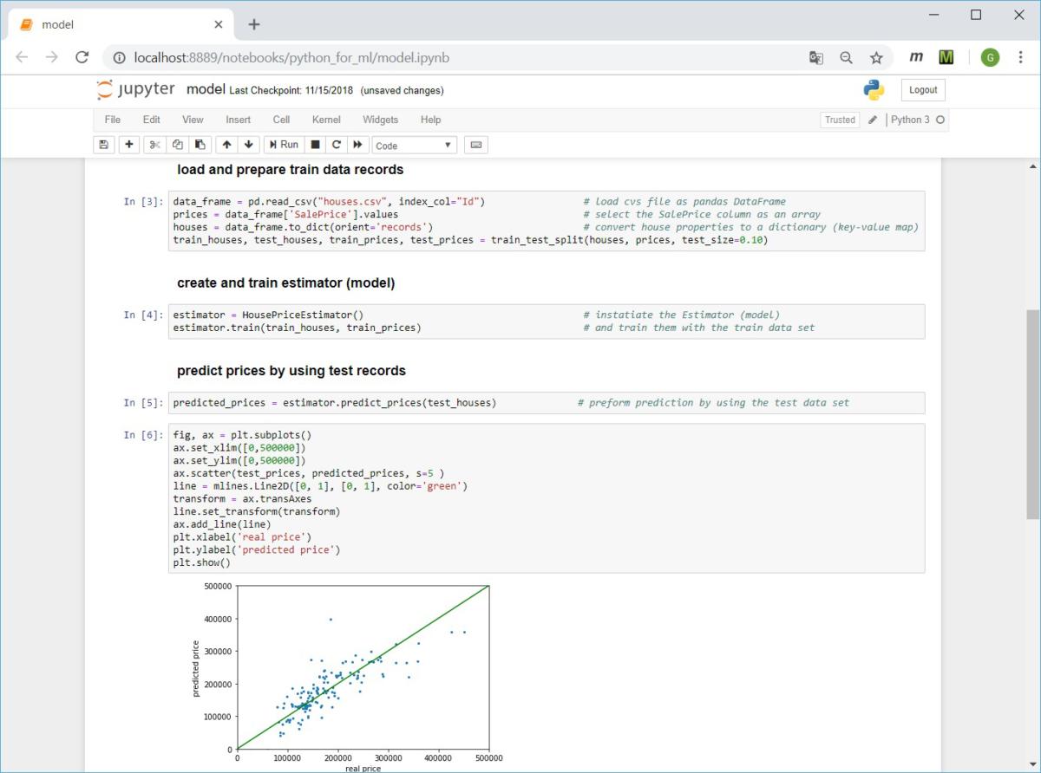The image size is (1041, 773).
Task: Open the View menu
Action: coord(193,120)
